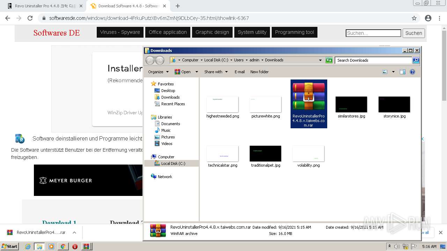Open the Viruses - Spyware menu

(x=120, y=32)
